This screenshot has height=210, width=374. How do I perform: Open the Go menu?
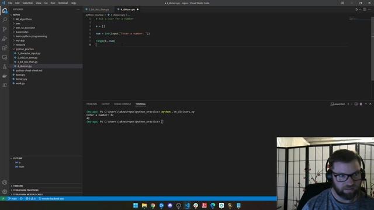coord(46,3)
